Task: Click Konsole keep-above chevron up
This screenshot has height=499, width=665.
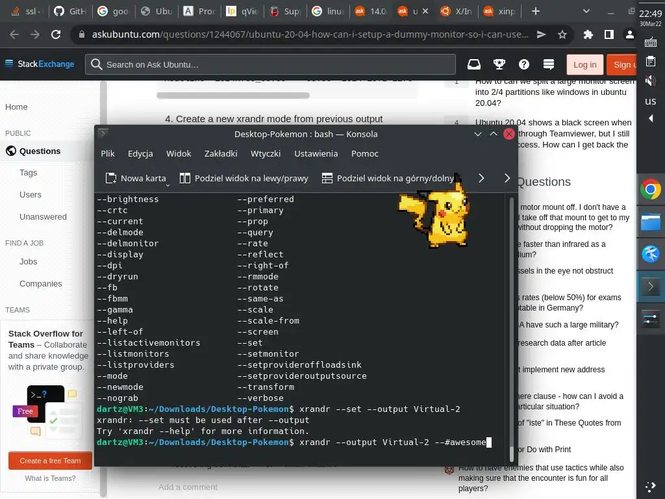Action: click(494, 134)
